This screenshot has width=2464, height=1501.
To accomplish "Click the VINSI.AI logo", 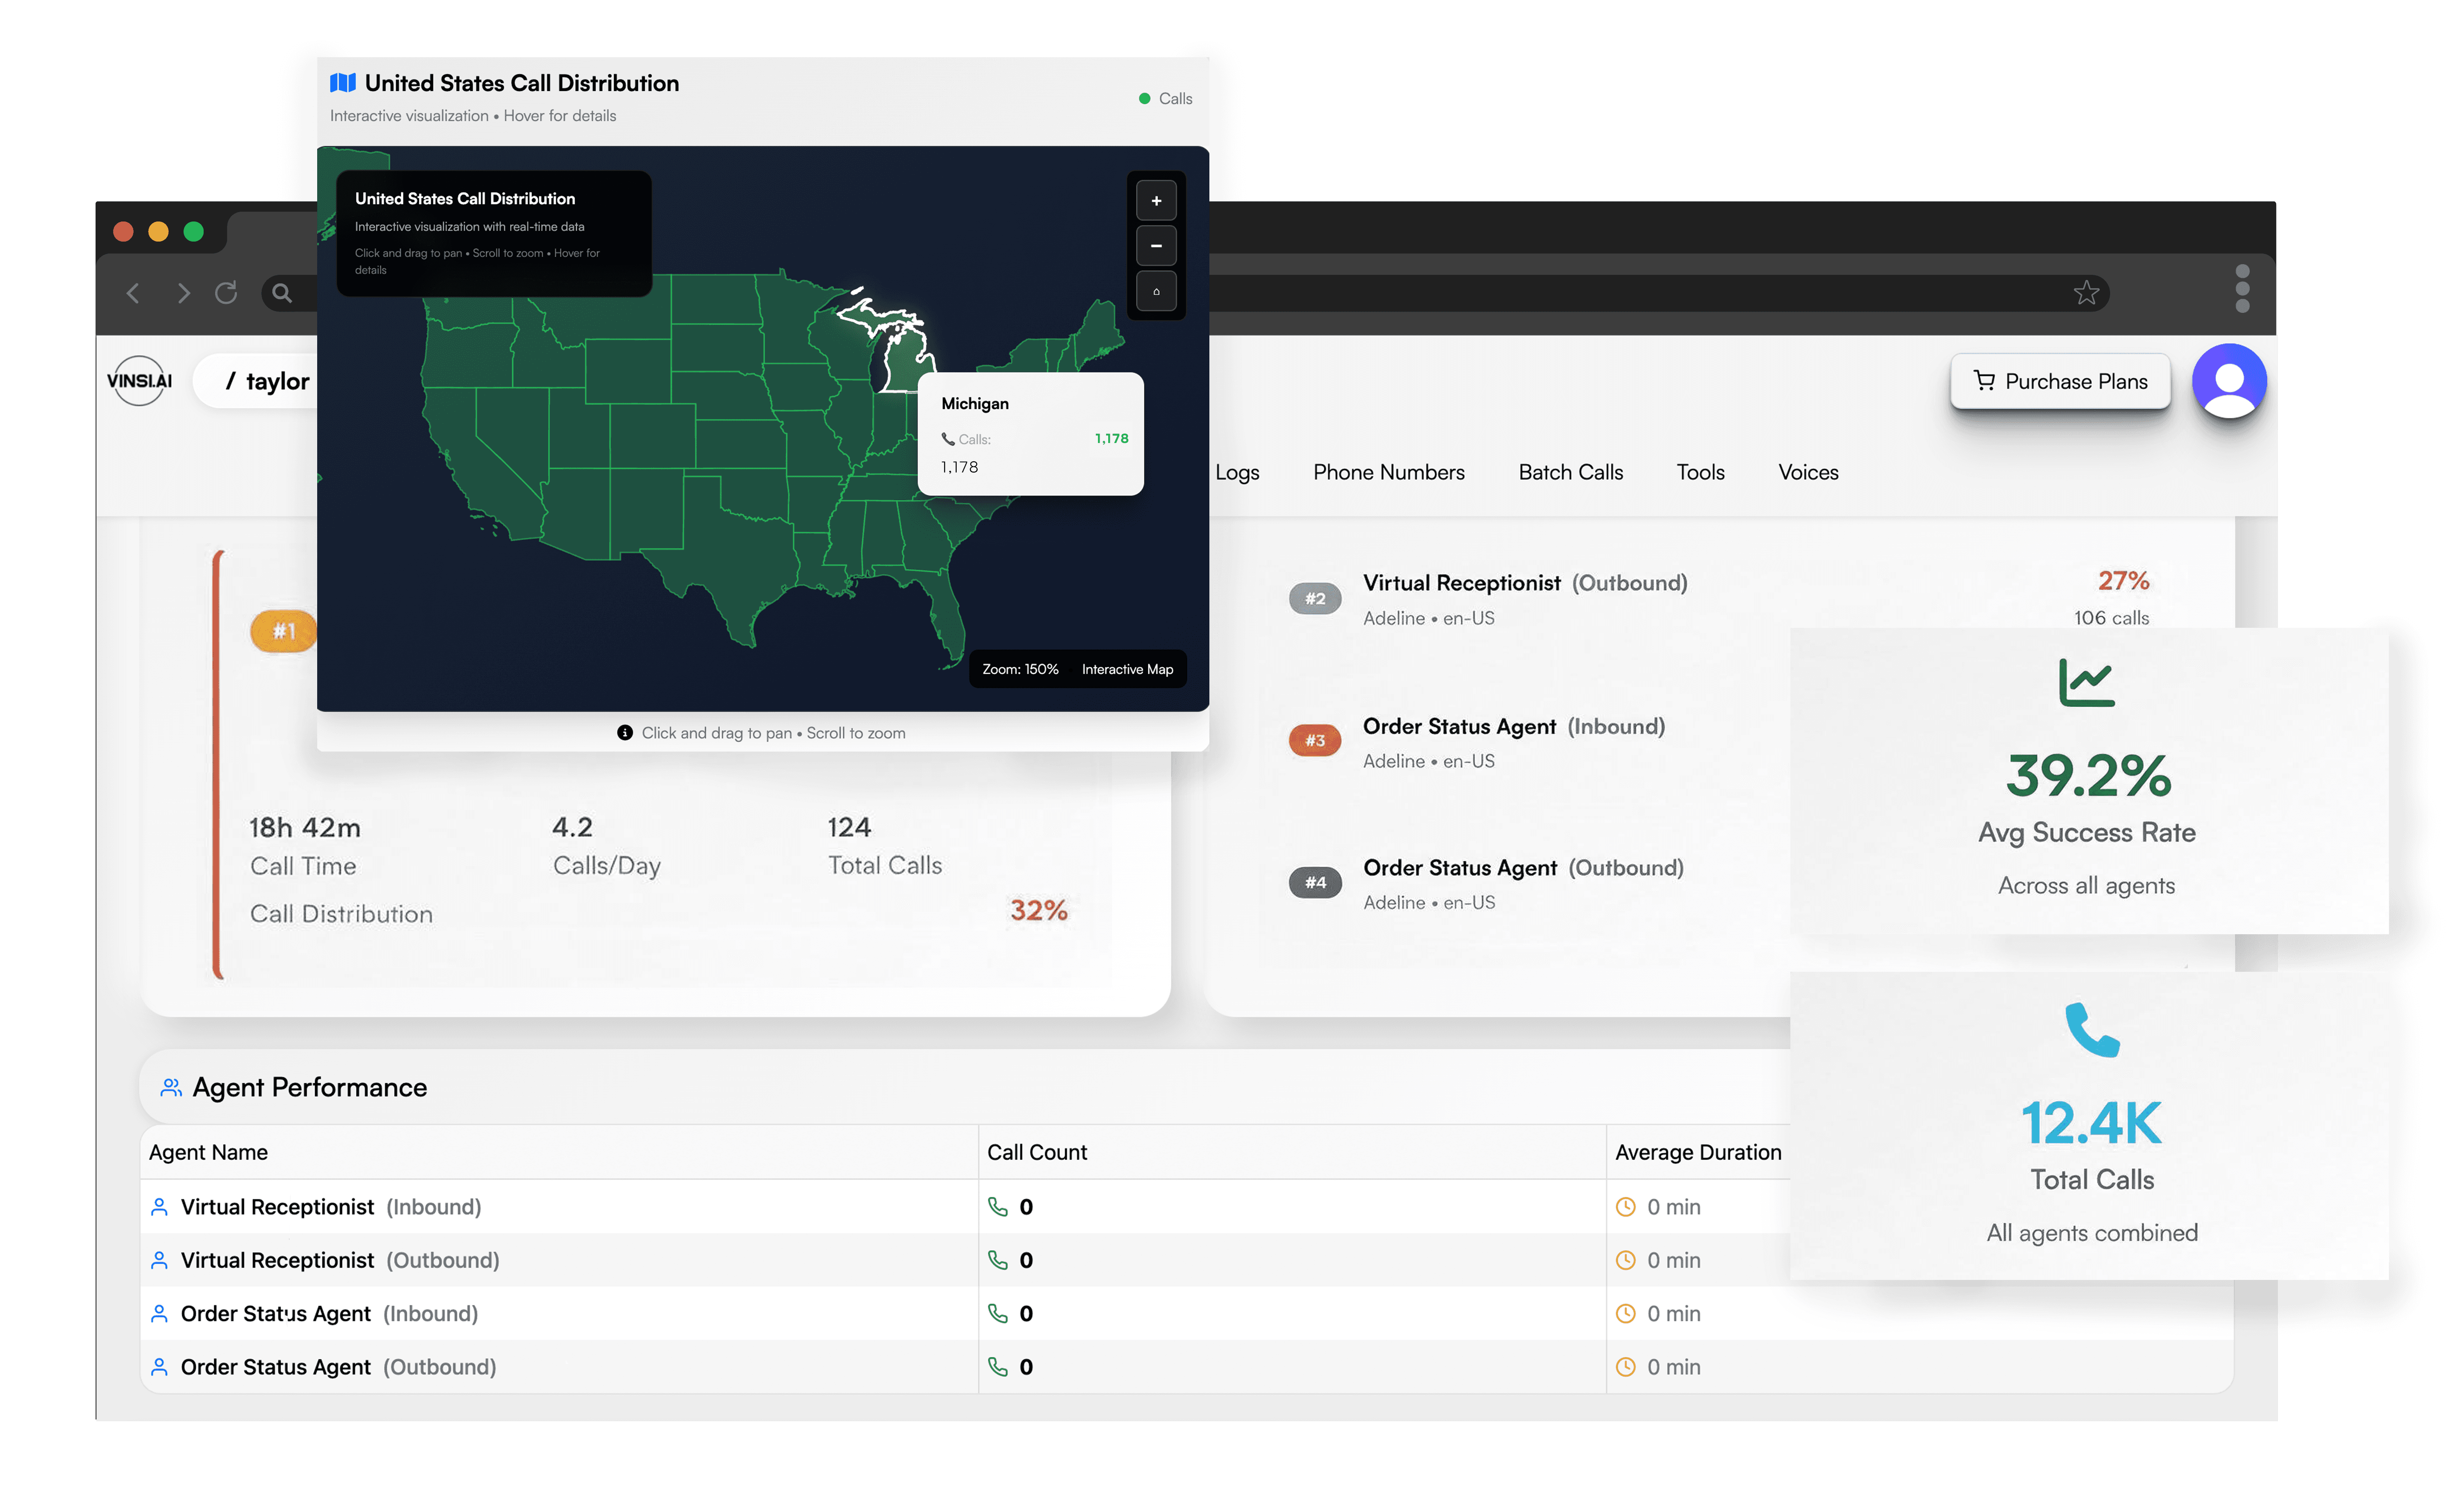I will 139,381.
